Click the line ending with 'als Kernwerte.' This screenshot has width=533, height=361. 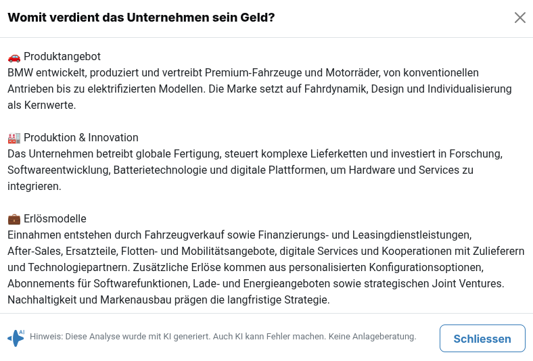click(x=42, y=105)
